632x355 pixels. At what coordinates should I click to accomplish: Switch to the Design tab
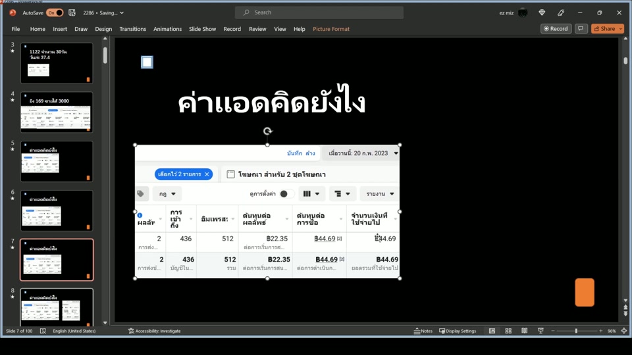pyautogui.click(x=103, y=29)
